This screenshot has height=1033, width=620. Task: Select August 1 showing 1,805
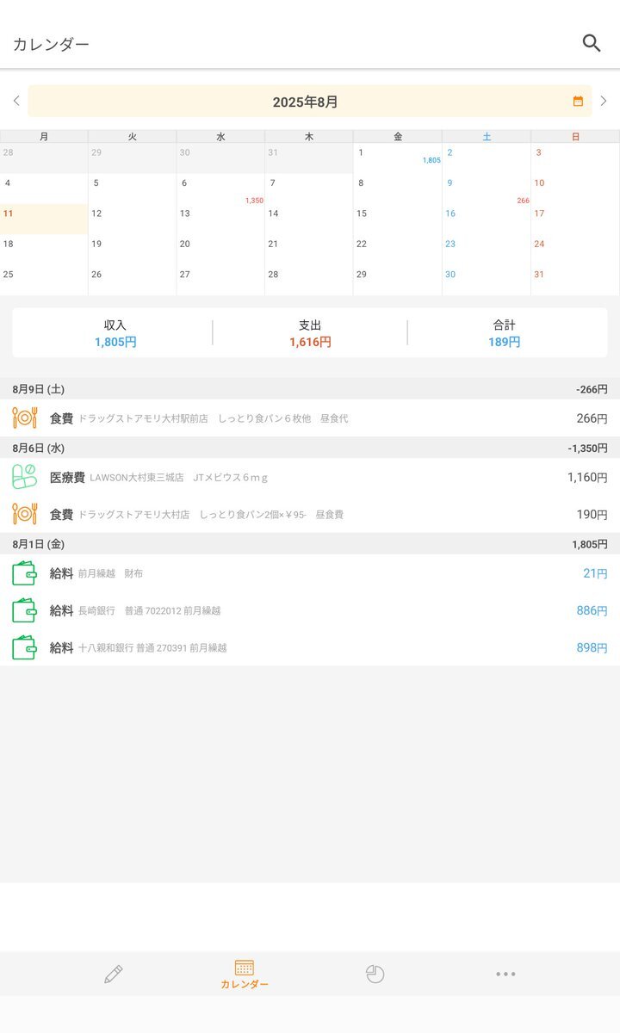tap(397, 158)
